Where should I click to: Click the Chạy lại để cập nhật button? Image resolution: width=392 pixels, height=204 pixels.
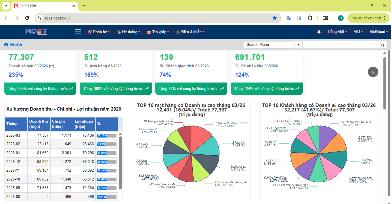368,18
